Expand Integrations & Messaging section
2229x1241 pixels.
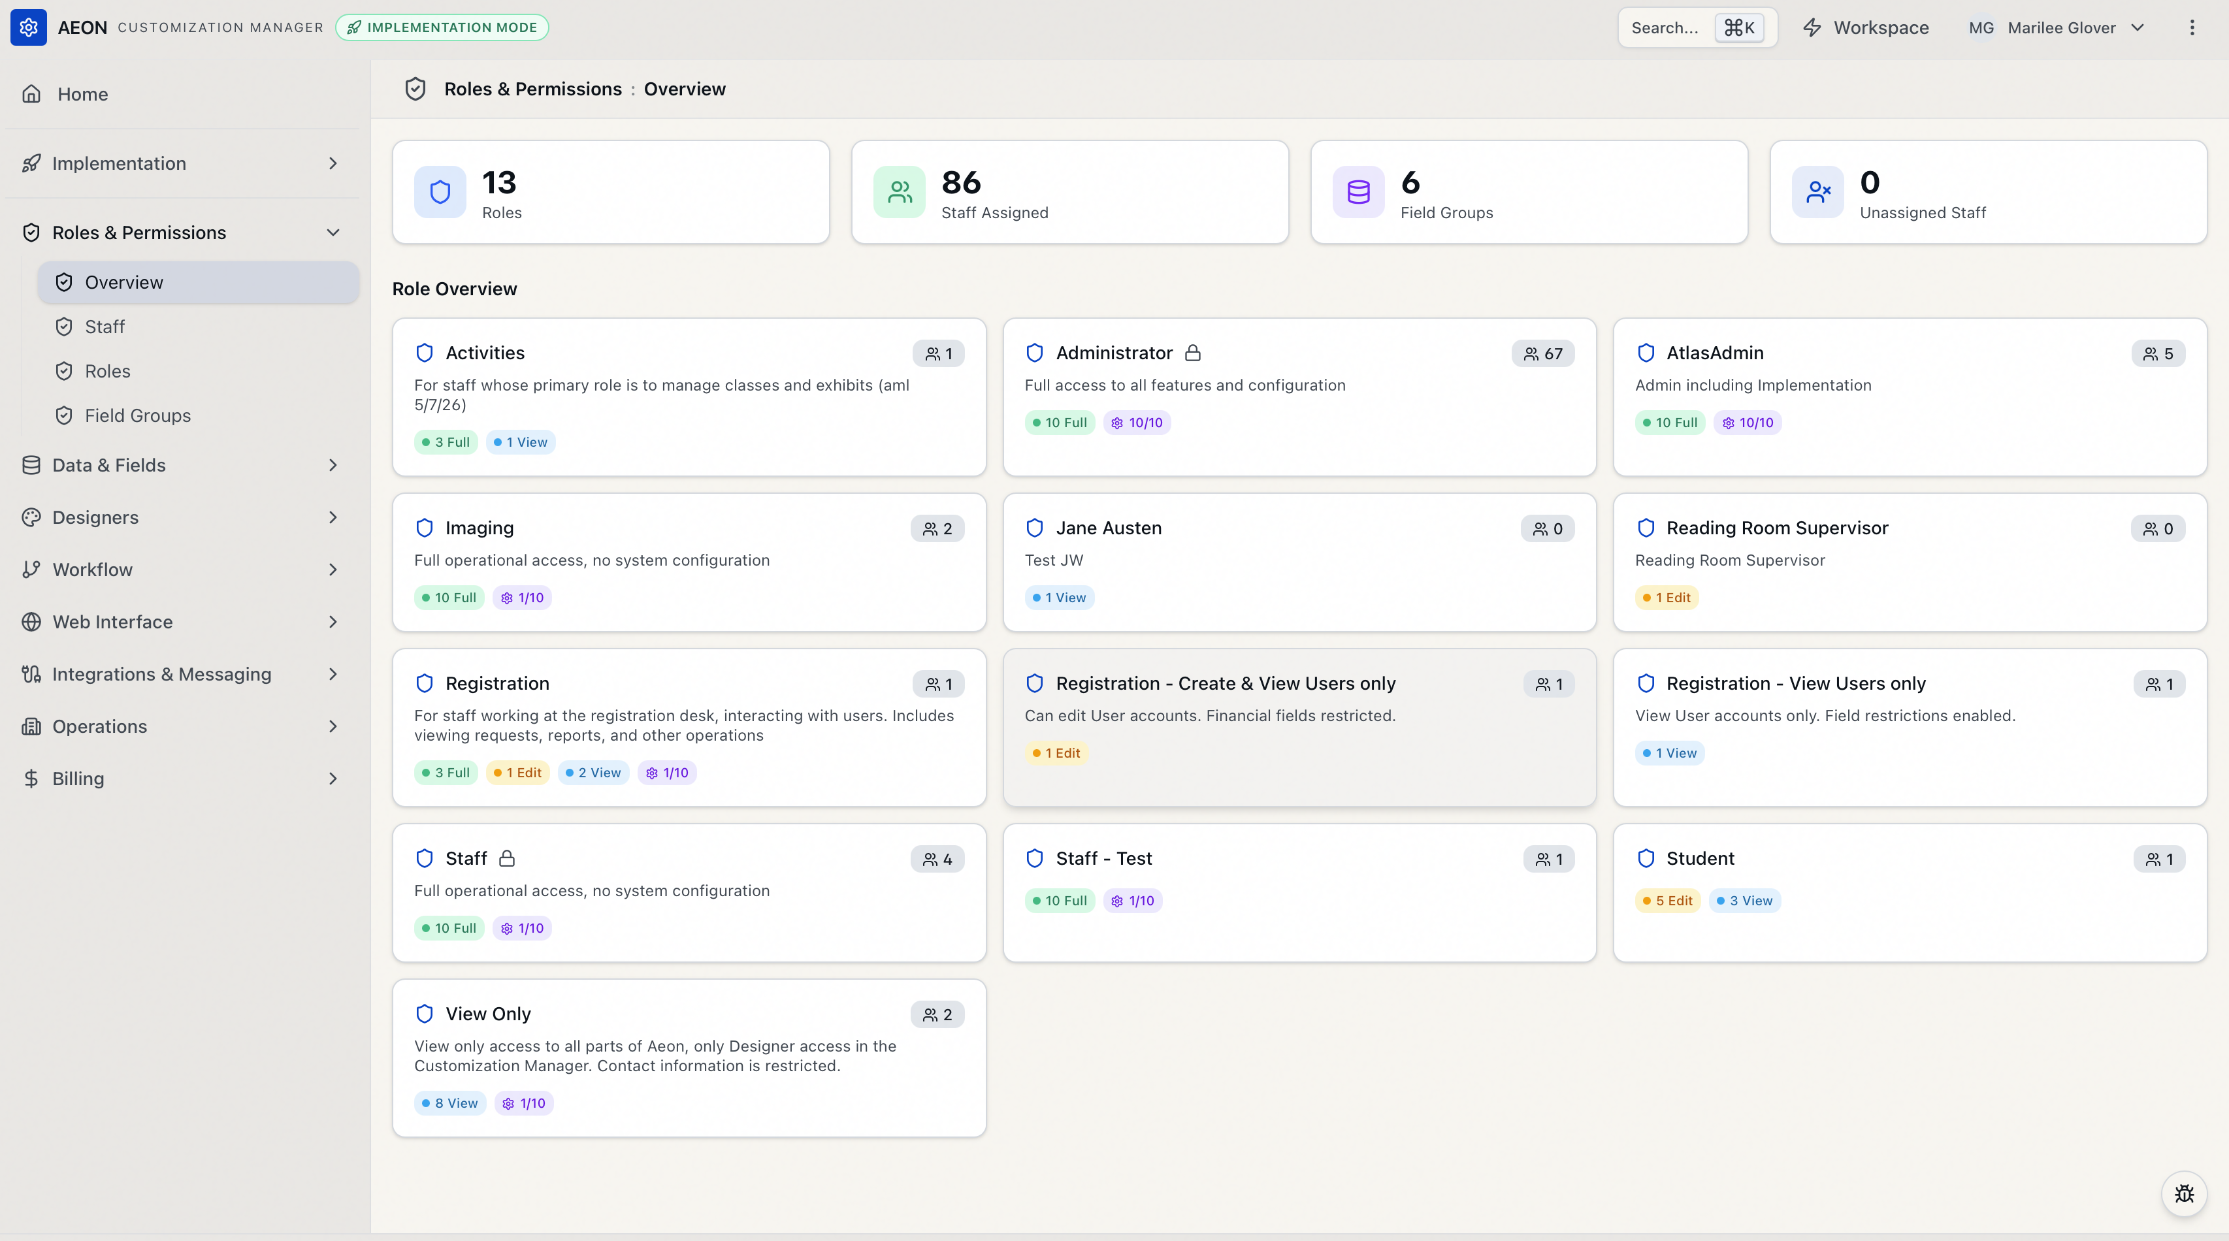(x=184, y=674)
